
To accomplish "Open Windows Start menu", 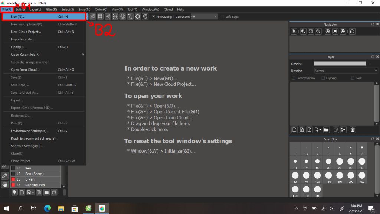I will [7, 208].
